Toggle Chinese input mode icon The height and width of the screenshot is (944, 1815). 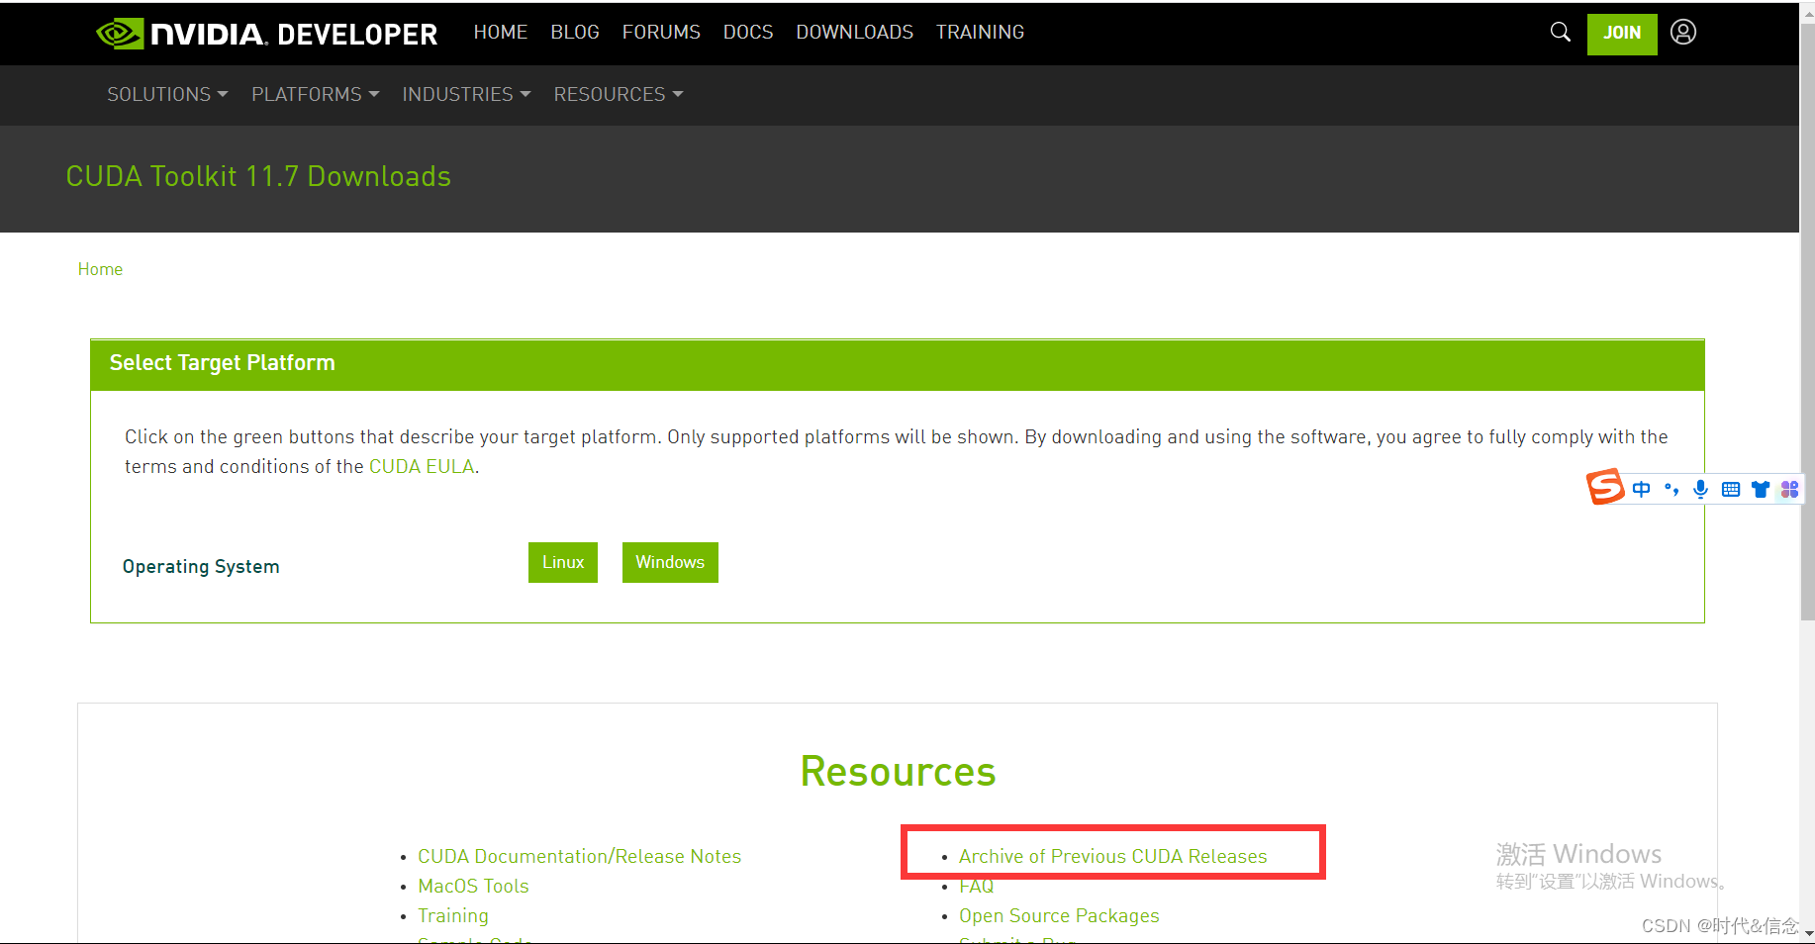[x=1642, y=489]
